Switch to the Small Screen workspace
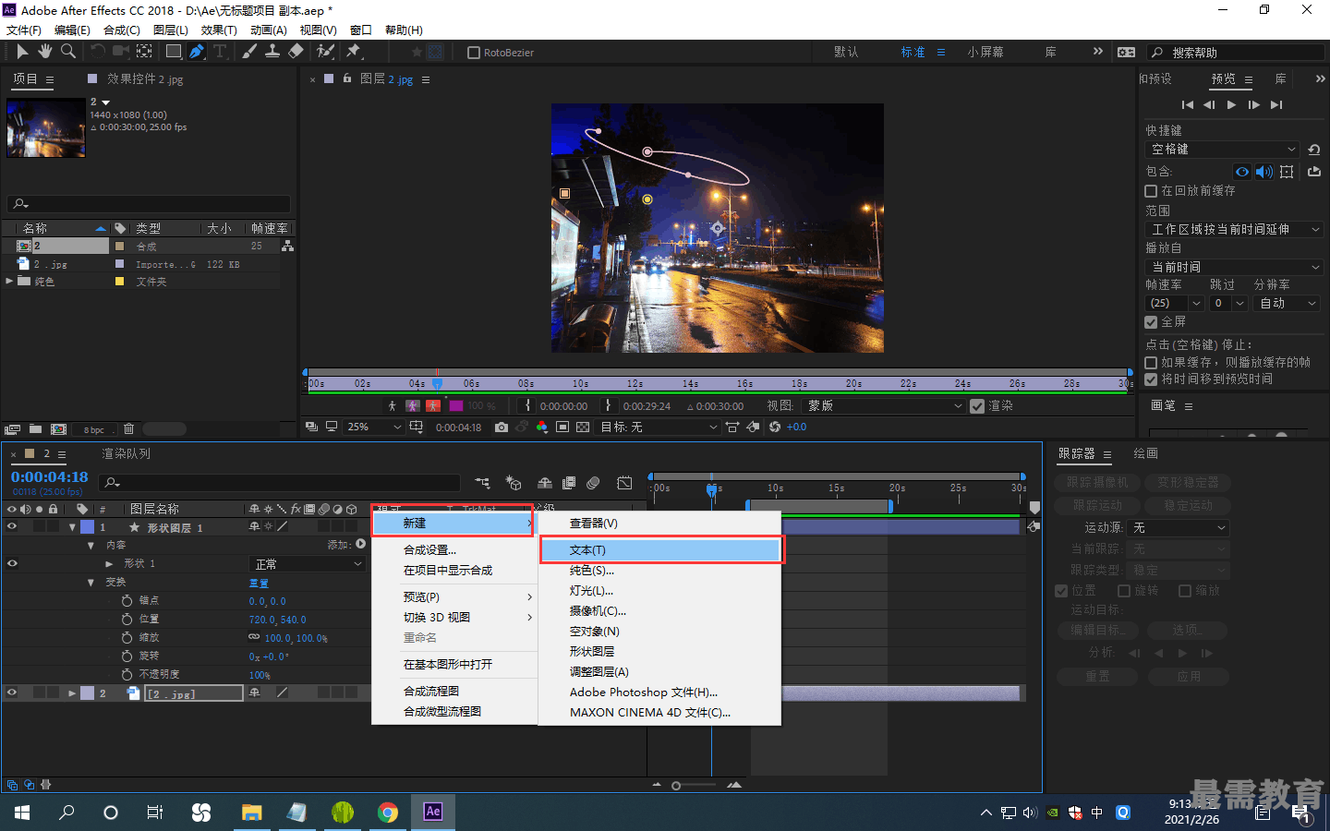The width and height of the screenshot is (1330, 831). [x=985, y=53]
